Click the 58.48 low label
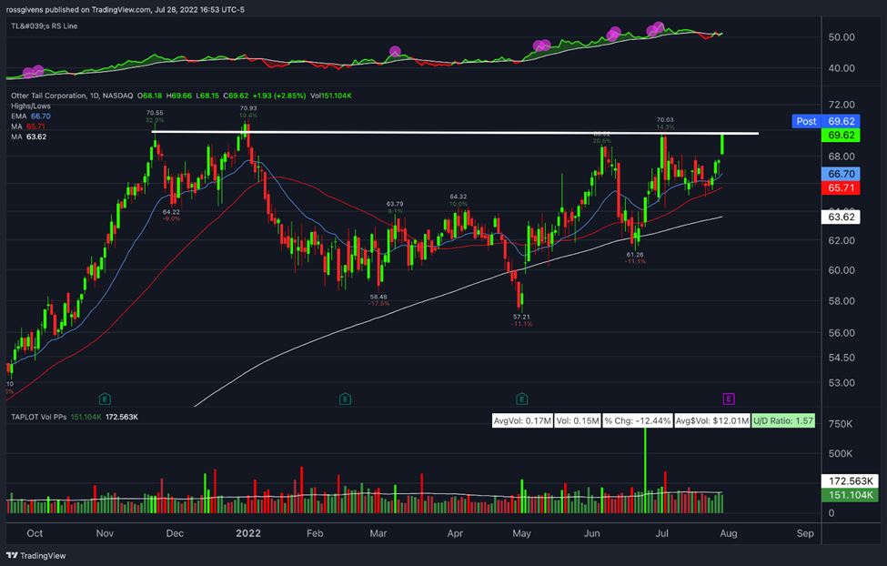This screenshot has height=566, width=887. [378, 297]
